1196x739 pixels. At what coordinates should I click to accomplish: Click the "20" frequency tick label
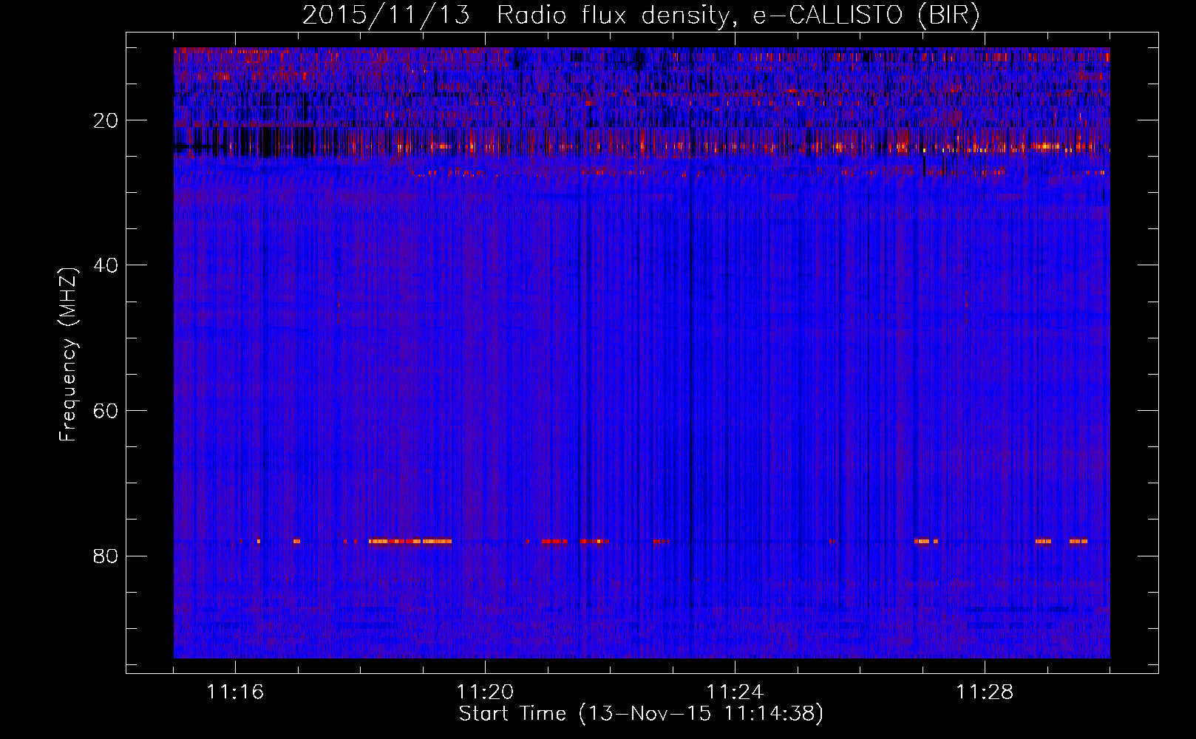click(x=107, y=120)
